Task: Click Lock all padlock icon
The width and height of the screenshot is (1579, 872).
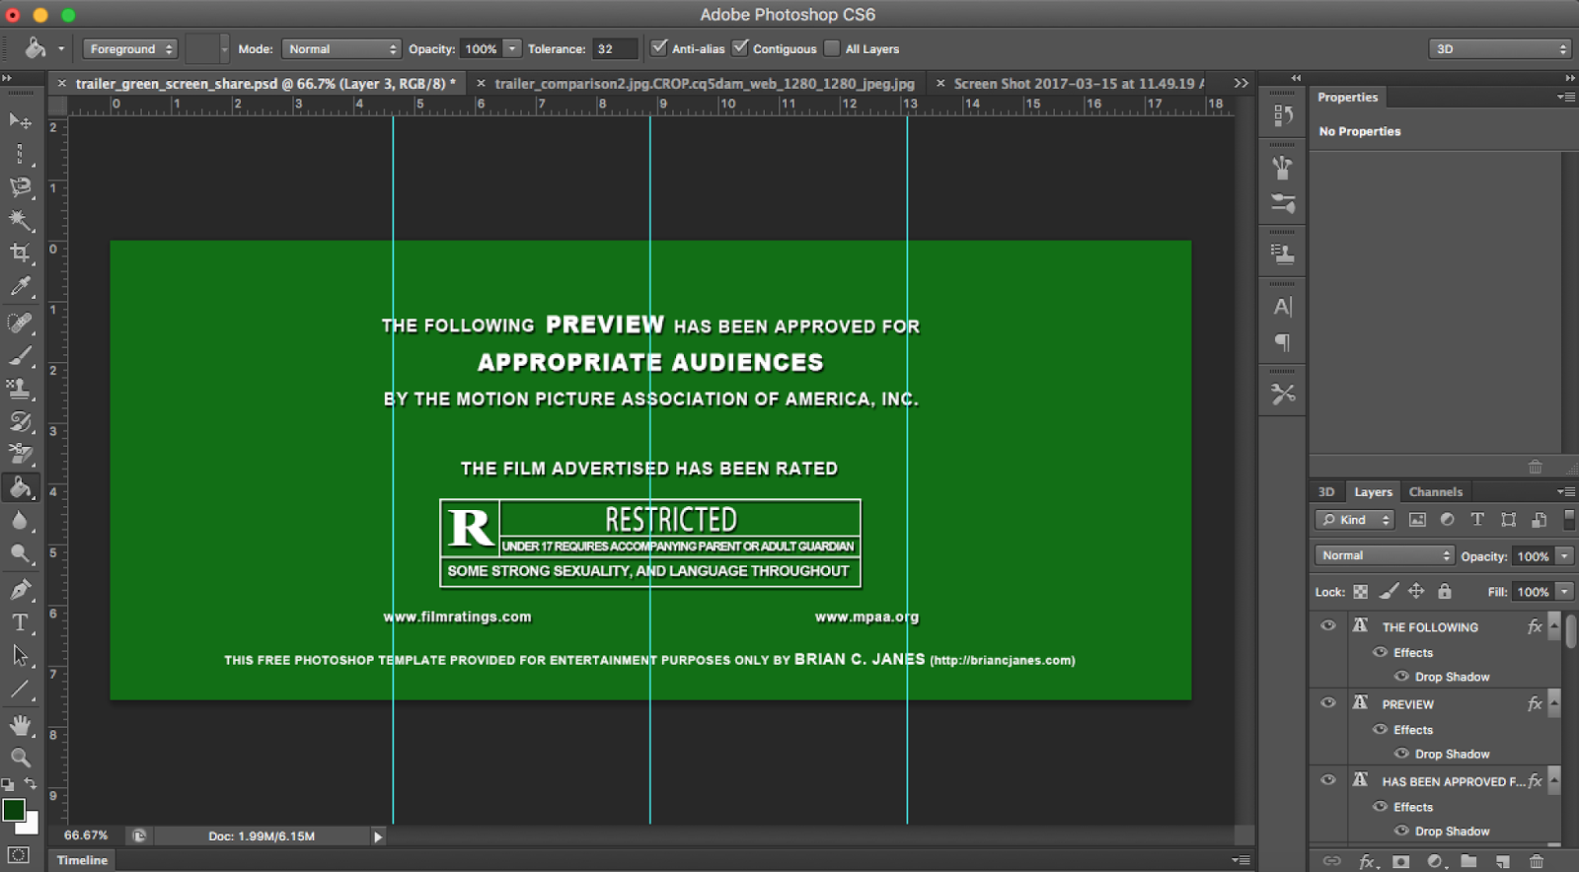Action: [x=1445, y=591]
